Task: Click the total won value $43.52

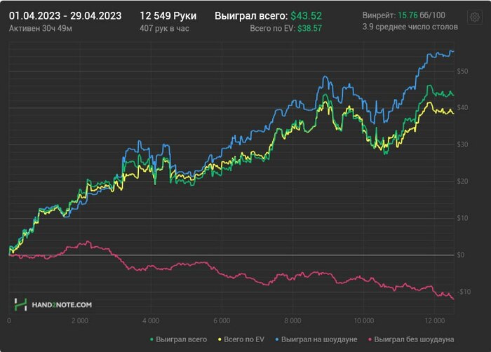Action: 306,16
